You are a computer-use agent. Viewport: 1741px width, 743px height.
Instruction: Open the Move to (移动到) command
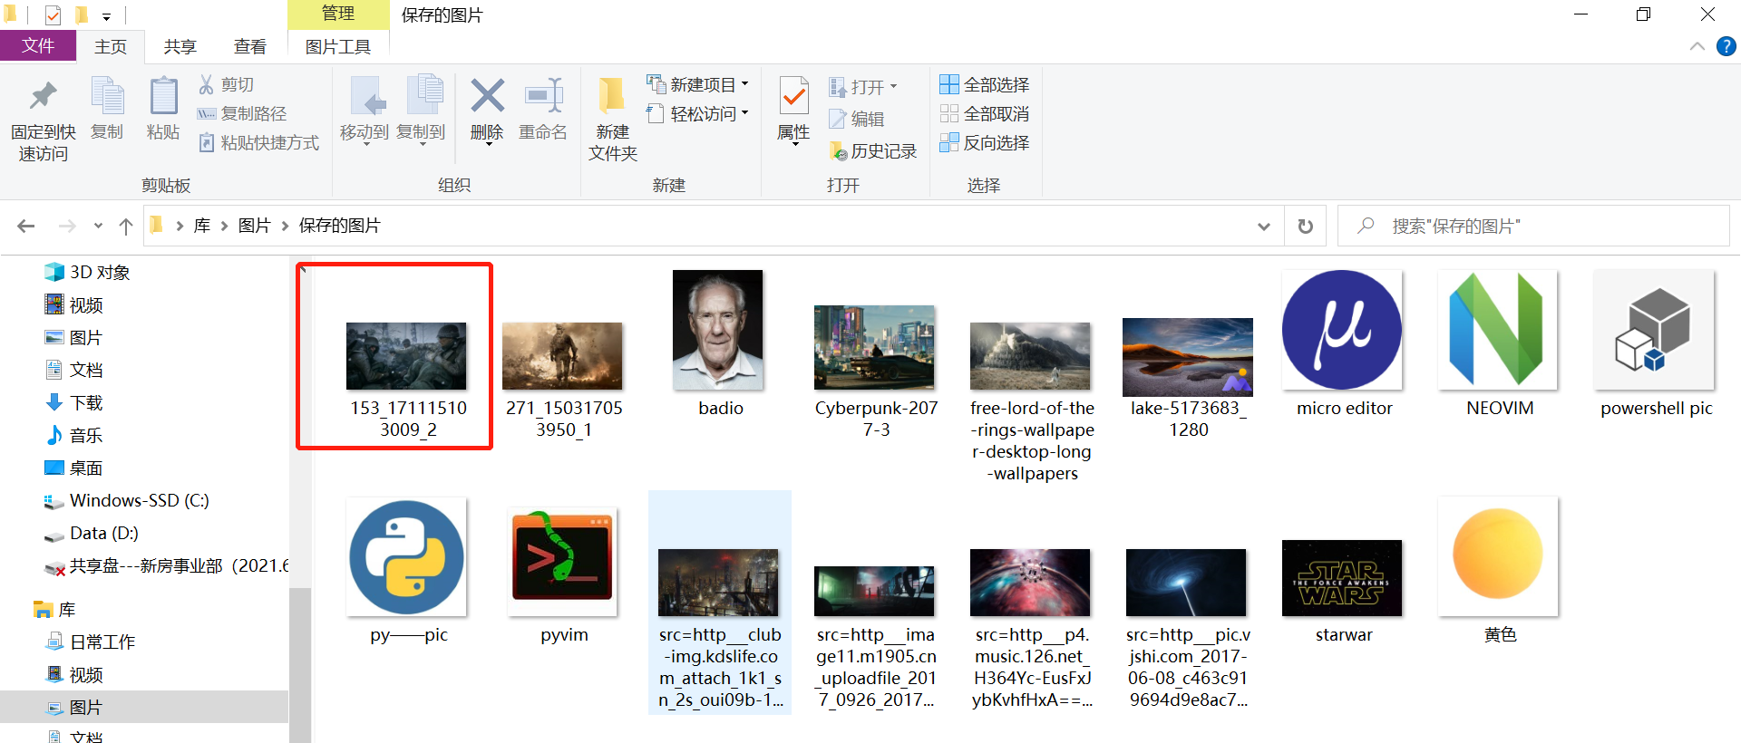point(365,111)
